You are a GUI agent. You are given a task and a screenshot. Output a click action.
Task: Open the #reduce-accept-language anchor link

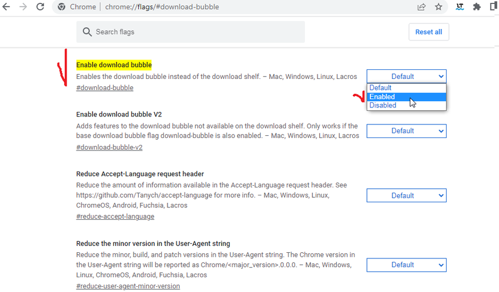click(x=115, y=216)
